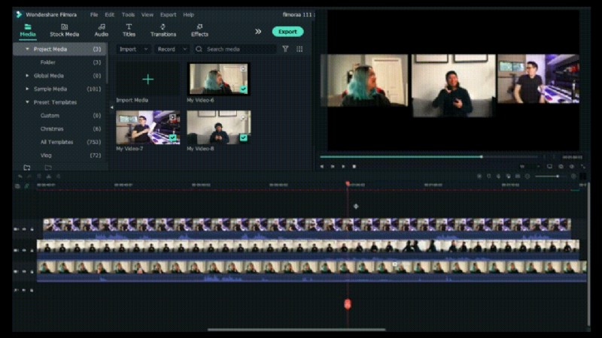
Task: Collapse the media library side panel arrow
Action: (x=111, y=107)
